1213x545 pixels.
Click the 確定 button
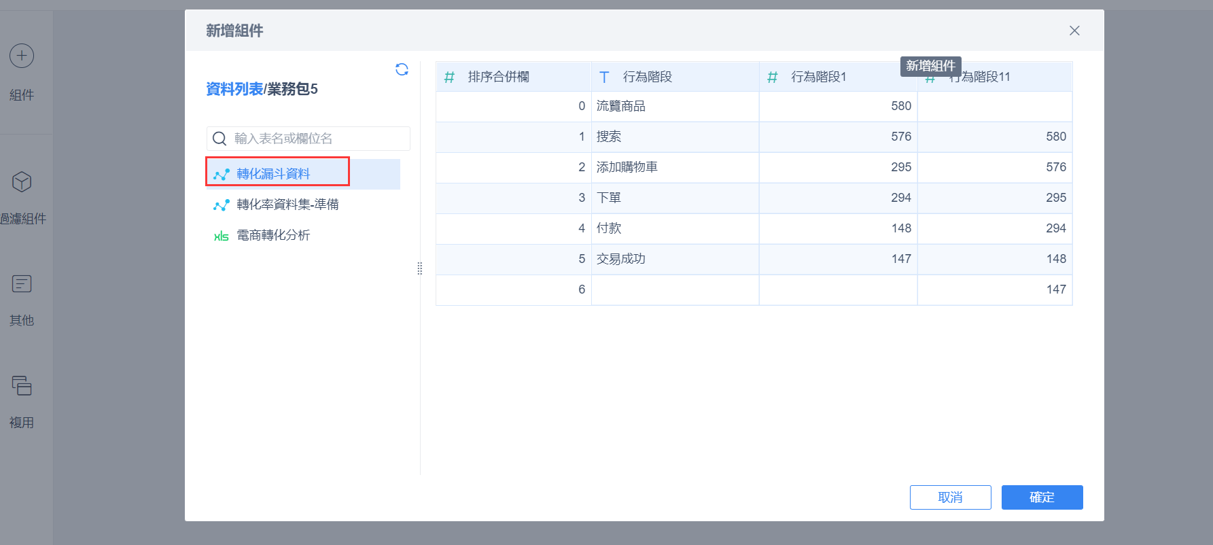[1042, 497]
